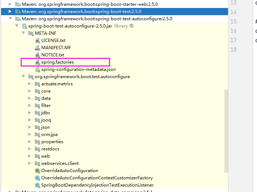The image size is (257, 192).
Task: Select the NOTICE.txt file name
Action: pyautogui.click(x=53, y=55)
